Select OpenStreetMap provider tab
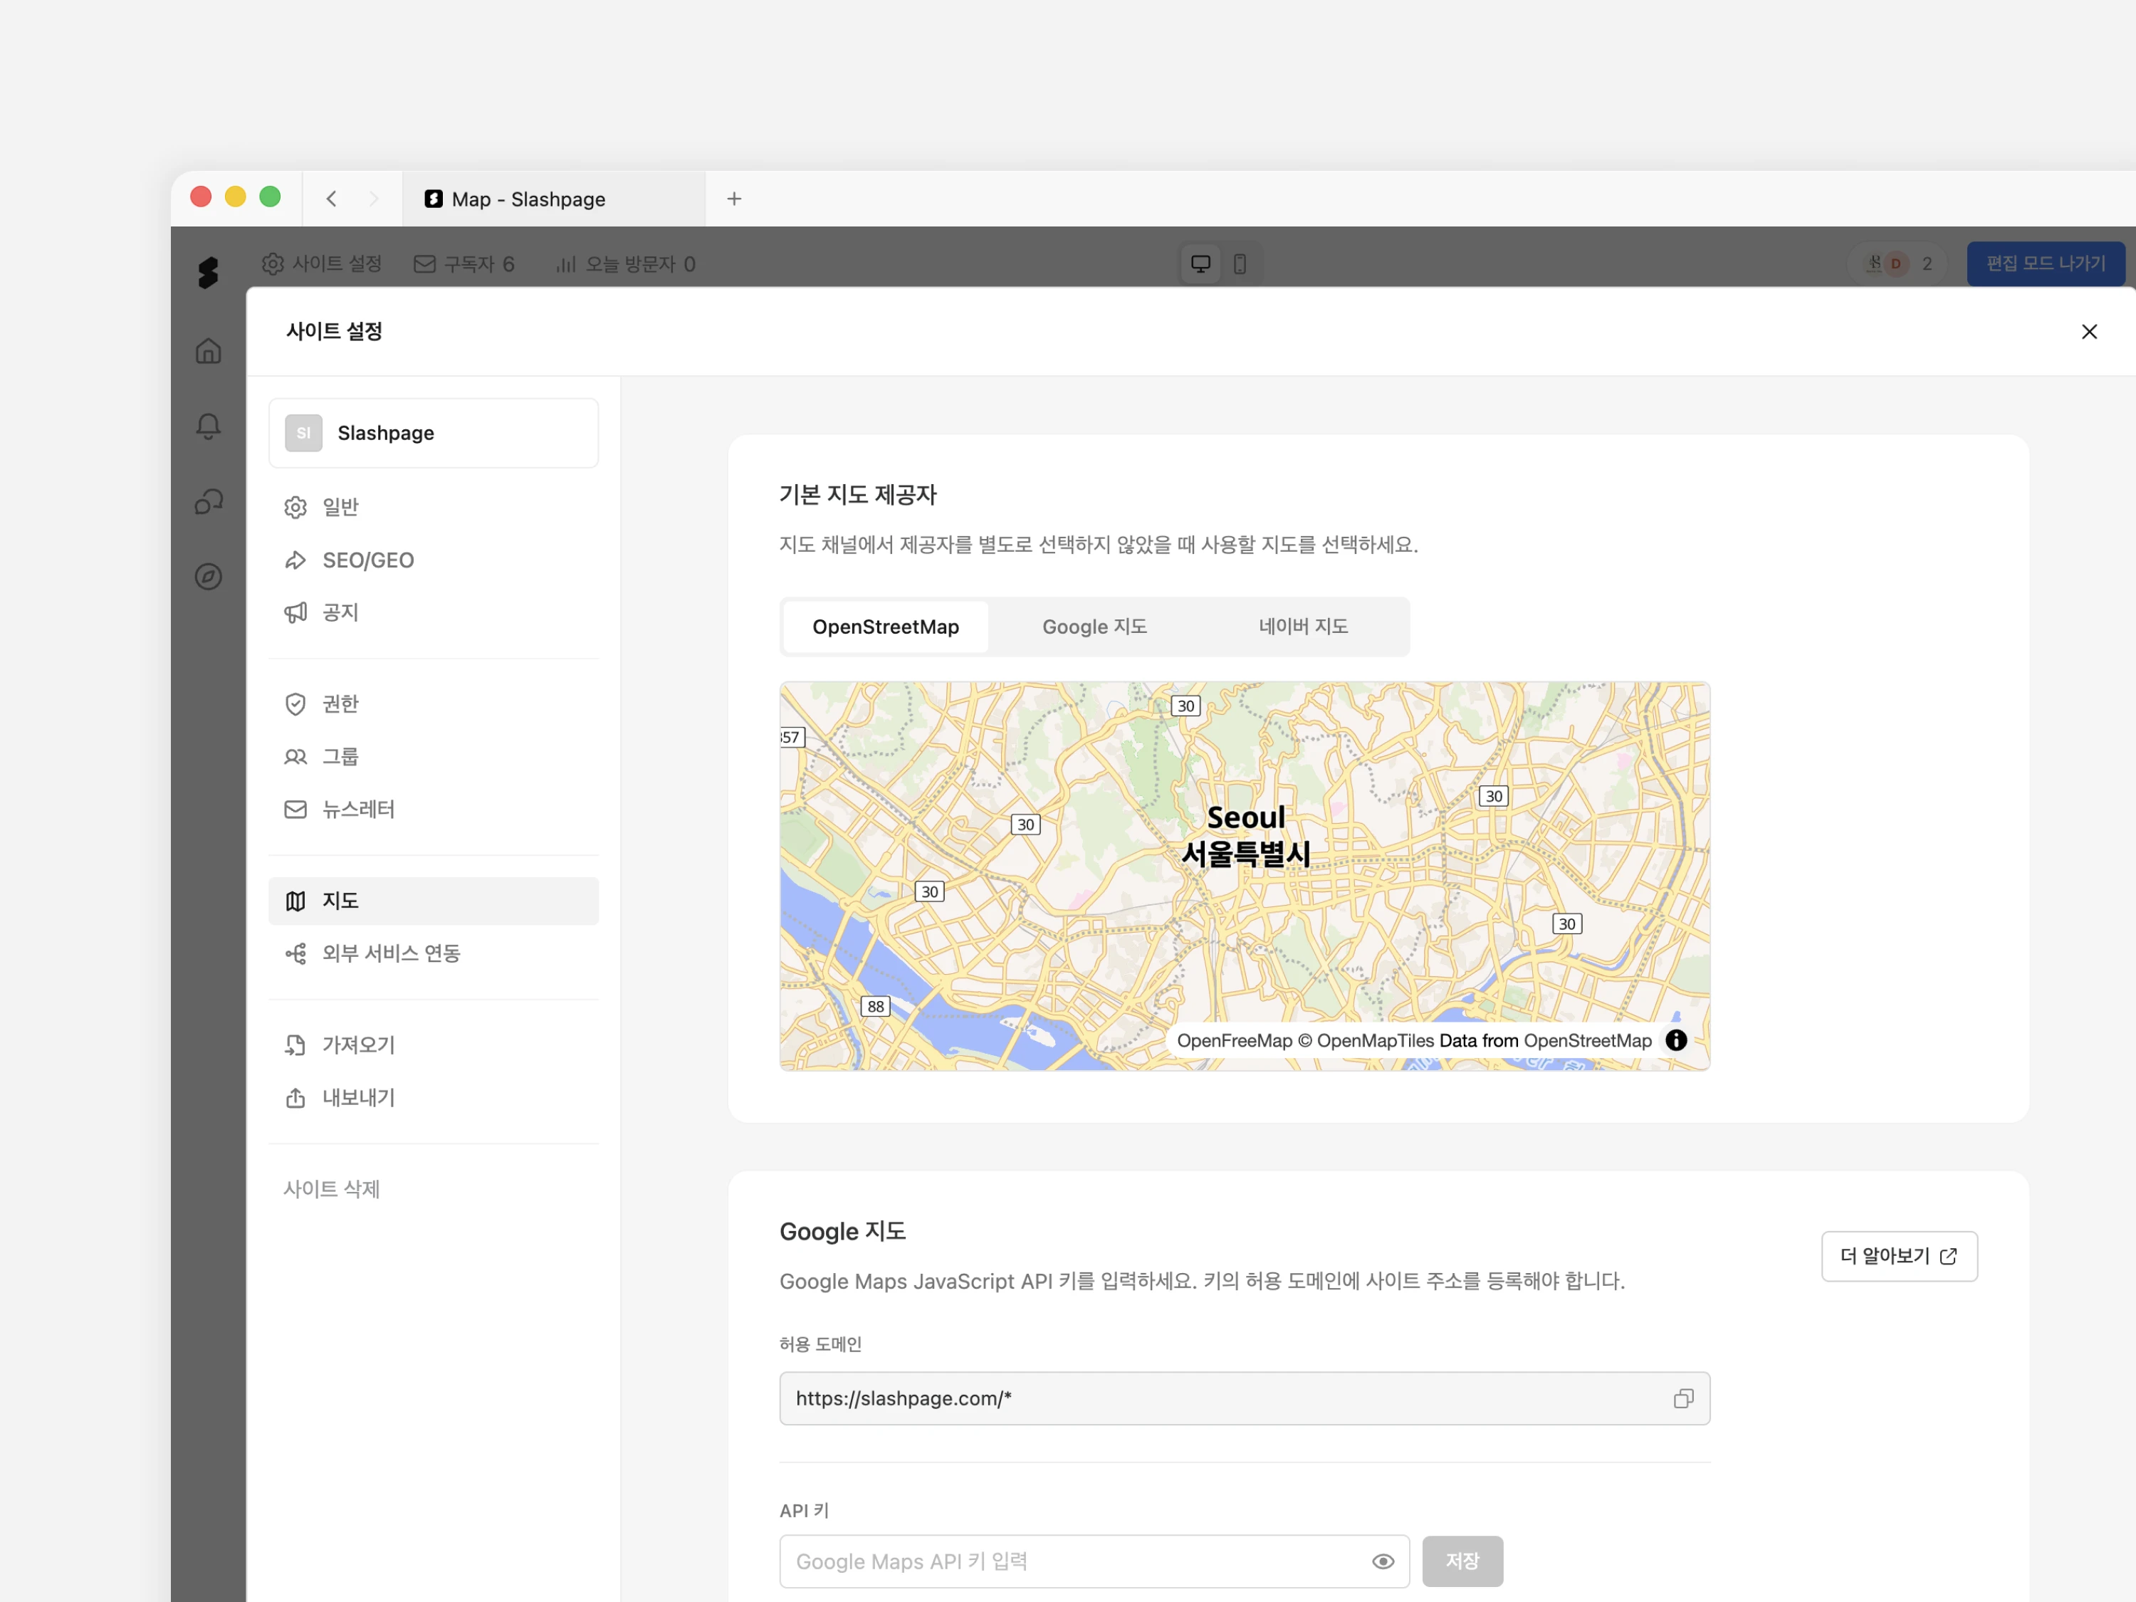This screenshot has width=2136, height=1602. [x=886, y=627]
